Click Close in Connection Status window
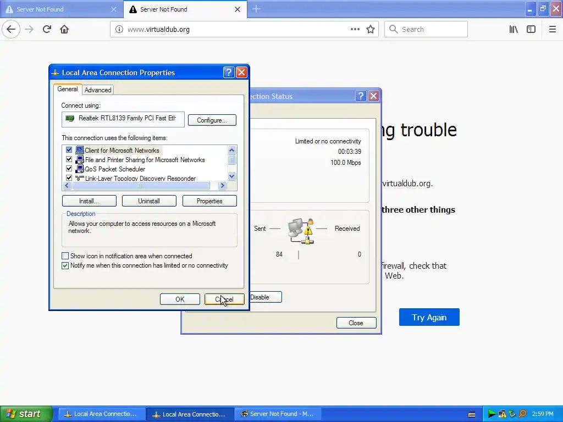The height and width of the screenshot is (422, 563). 356,323
